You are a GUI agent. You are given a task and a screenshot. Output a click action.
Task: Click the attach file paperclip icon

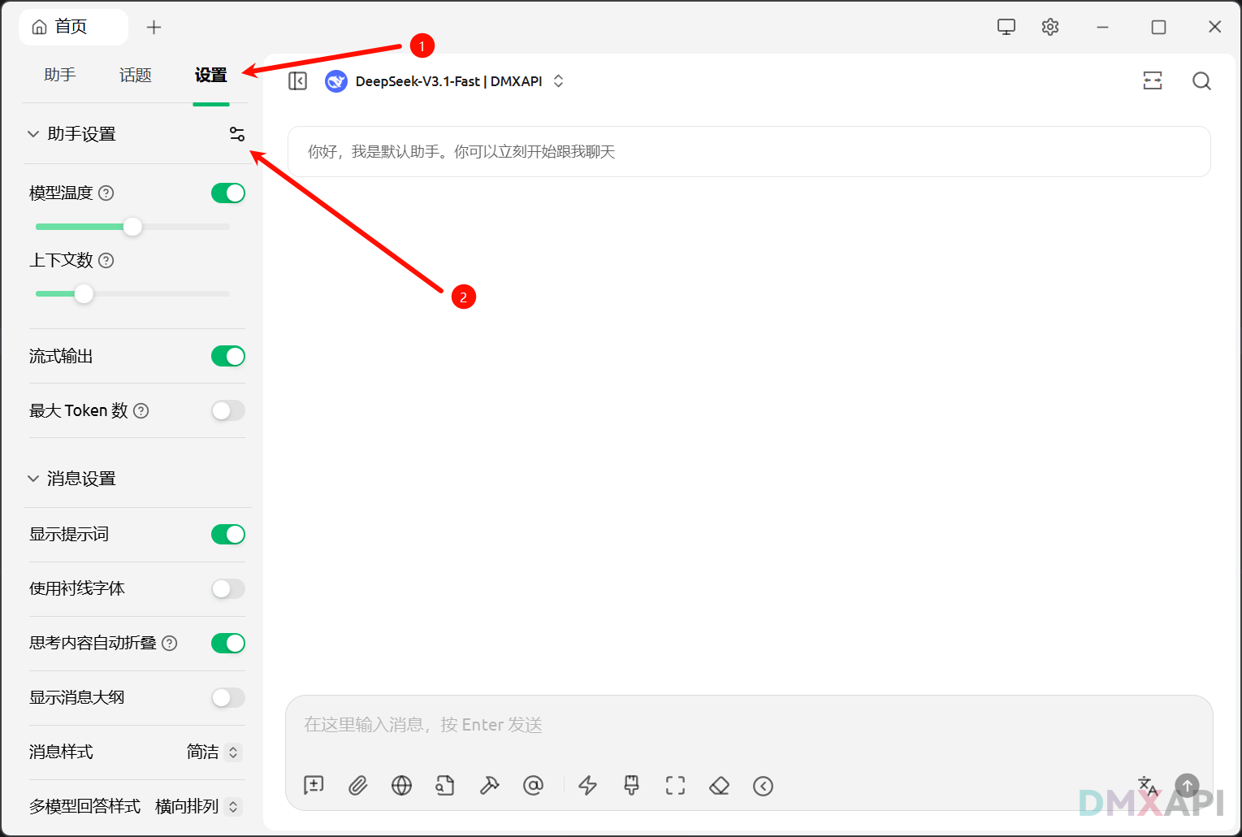coord(357,785)
